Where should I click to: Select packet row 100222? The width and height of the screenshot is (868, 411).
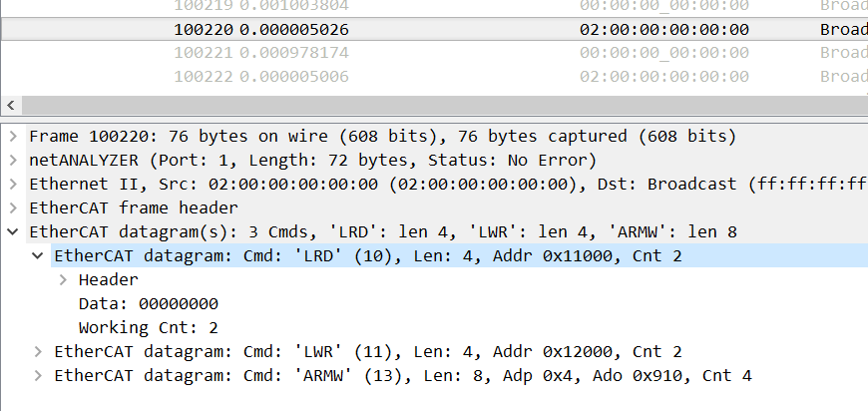(434, 77)
